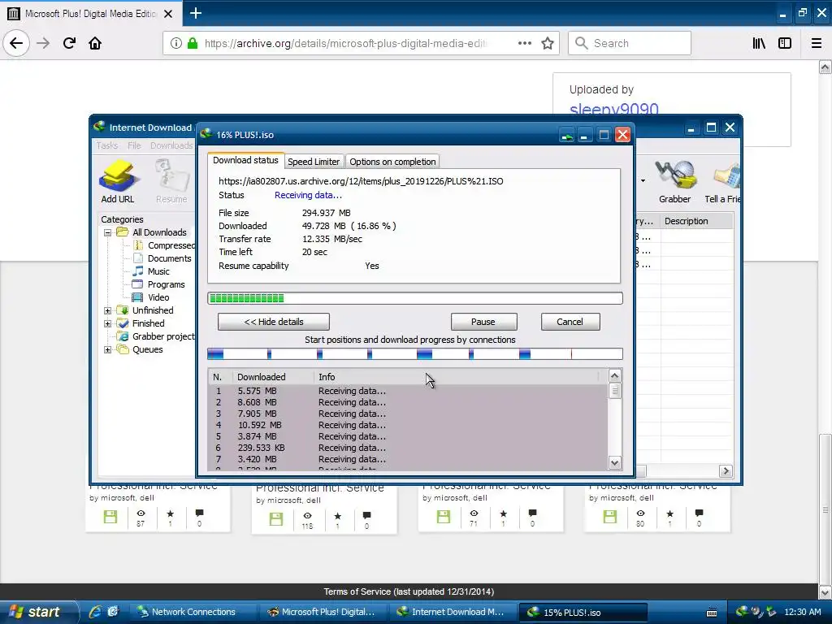
Task: Collapse the All Downloads tree node
Action: click(x=108, y=232)
